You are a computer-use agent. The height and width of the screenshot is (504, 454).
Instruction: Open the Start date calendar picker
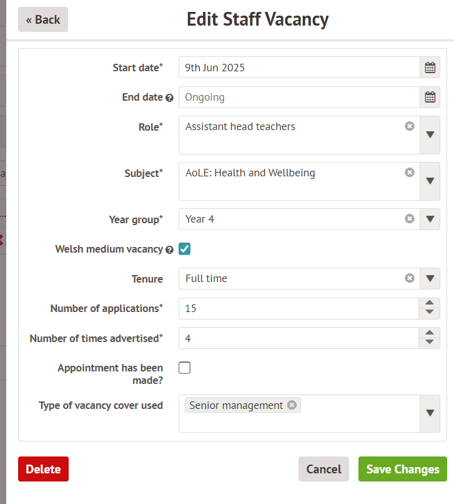[430, 68]
